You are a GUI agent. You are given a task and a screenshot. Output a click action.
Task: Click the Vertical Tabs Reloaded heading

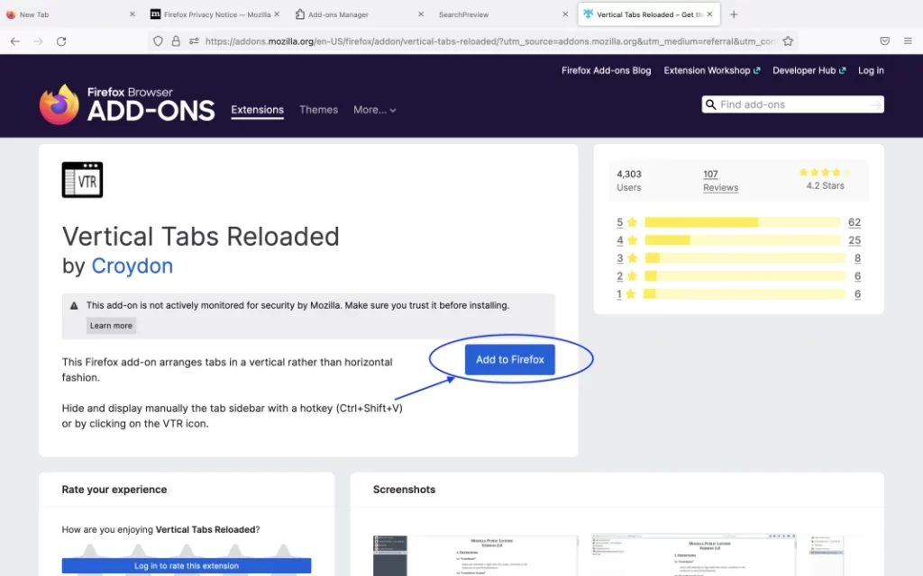[201, 237]
